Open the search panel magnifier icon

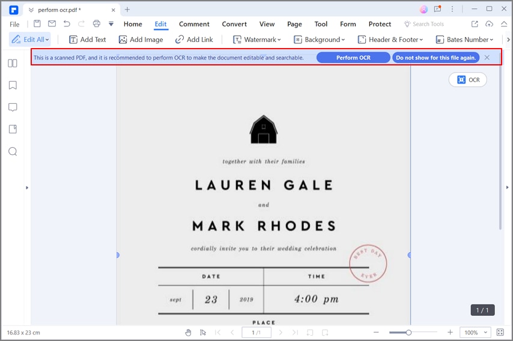(13, 151)
